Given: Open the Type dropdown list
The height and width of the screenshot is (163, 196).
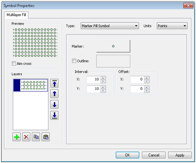Looking at the screenshot, I should pos(110,26).
